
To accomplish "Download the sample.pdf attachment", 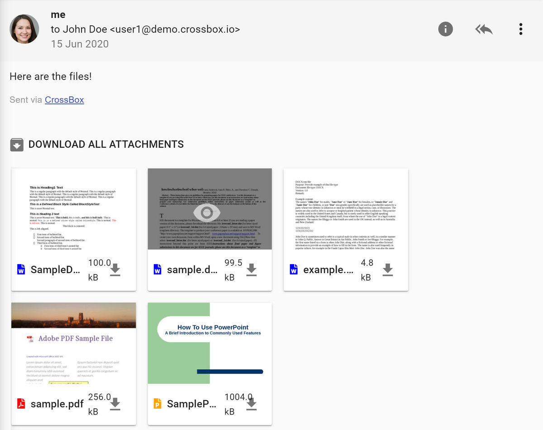I will click(x=115, y=404).
